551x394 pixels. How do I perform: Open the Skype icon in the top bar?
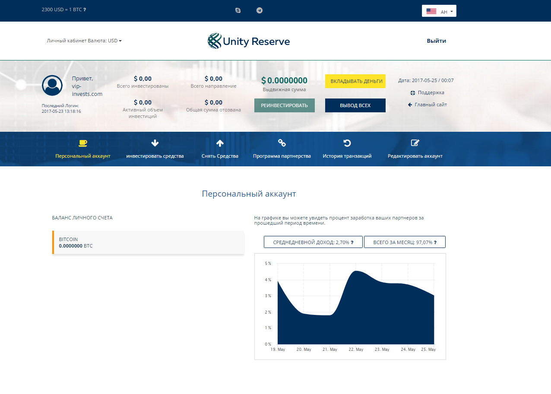point(238,10)
